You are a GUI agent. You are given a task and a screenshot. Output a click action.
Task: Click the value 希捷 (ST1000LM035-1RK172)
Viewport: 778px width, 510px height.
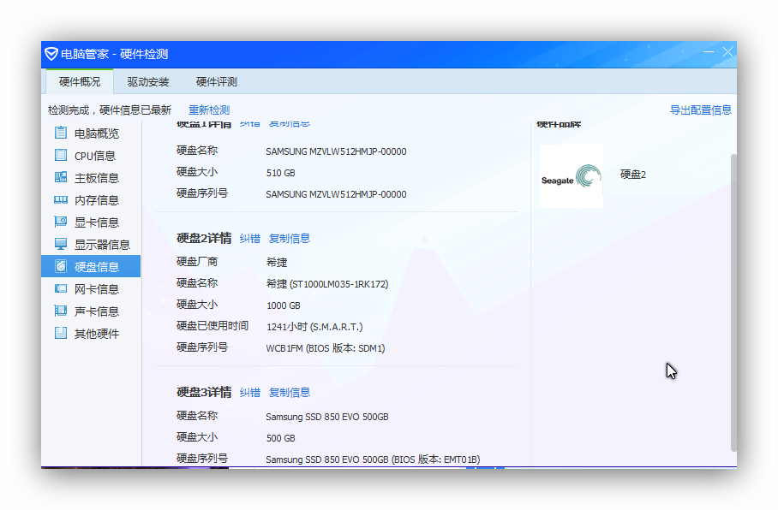(327, 284)
